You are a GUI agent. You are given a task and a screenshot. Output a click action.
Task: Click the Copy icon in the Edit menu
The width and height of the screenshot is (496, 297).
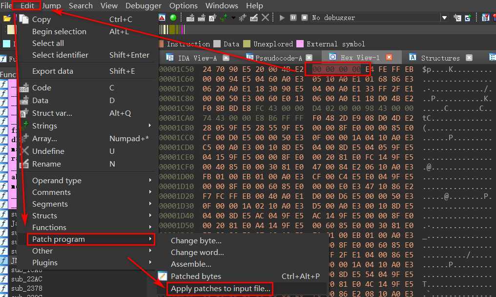24,19
